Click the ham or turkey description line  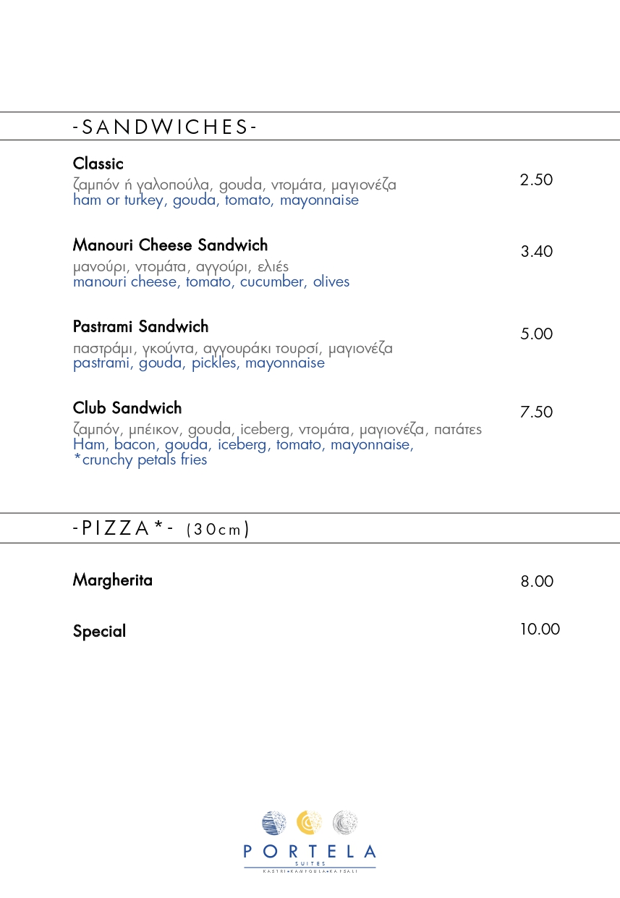[x=216, y=200]
